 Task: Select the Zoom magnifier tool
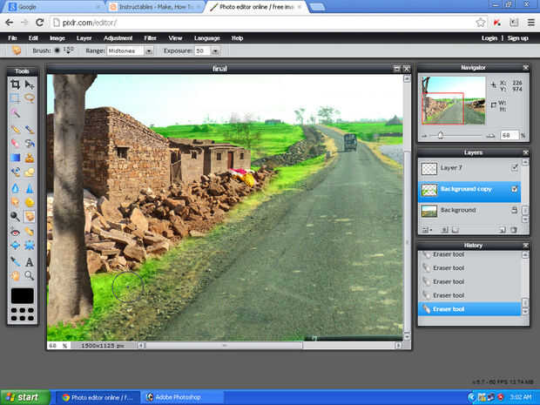pyautogui.click(x=30, y=275)
